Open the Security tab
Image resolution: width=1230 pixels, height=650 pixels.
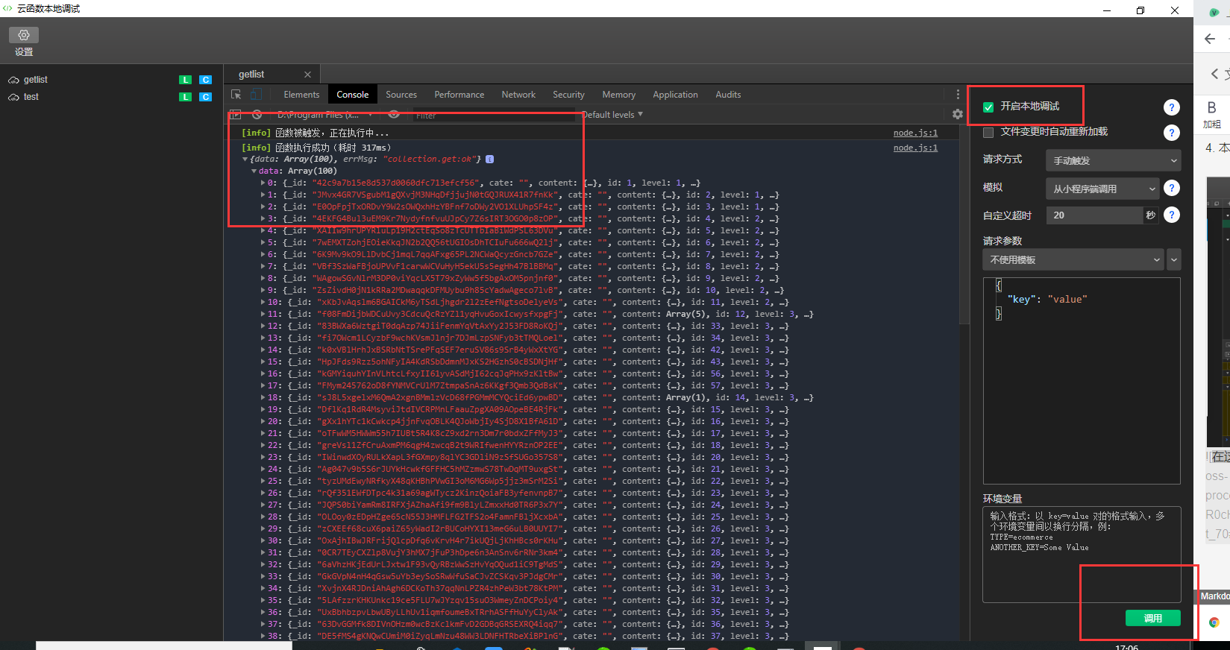[x=568, y=95]
